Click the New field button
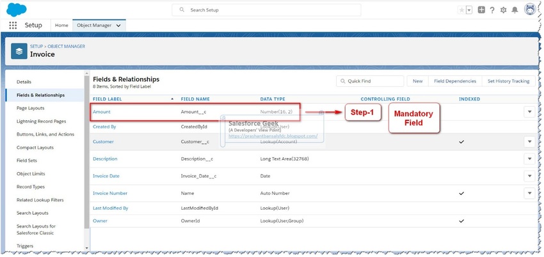The width and height of the screenshot is (544, 257). pos(418,81)
